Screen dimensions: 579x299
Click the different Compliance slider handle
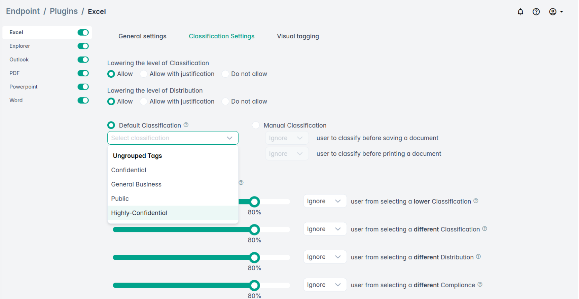255,286
